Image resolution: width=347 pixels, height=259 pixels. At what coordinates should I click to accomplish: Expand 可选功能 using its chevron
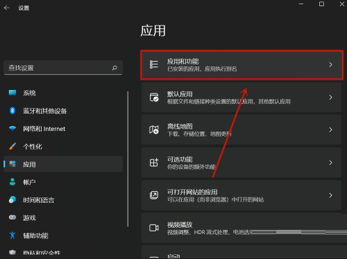pyautogui.click(x=330, y=163)
